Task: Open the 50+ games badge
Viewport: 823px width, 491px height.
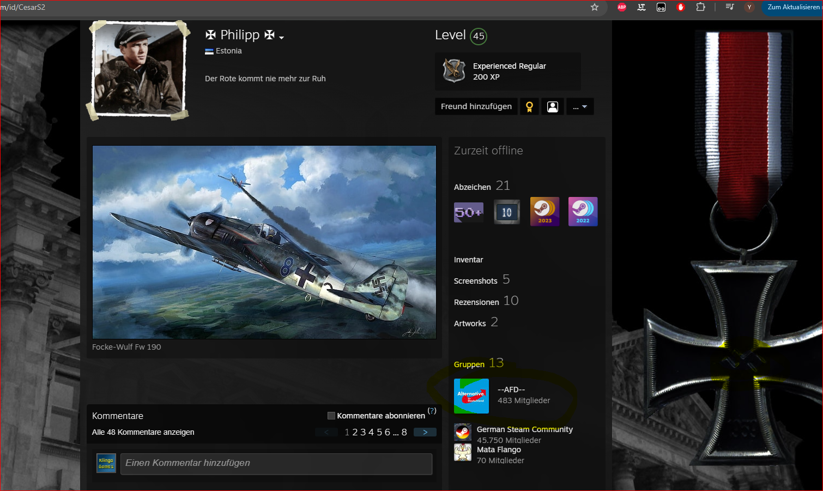Action: coord(469,212)
